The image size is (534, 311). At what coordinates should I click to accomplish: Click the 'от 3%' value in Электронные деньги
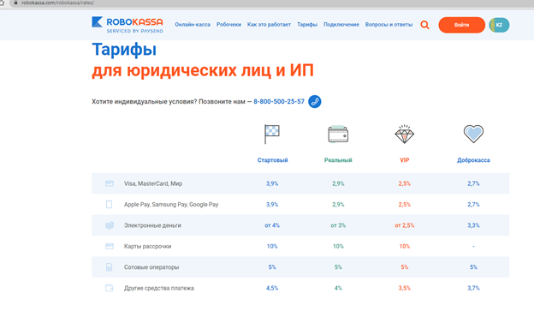[x=338, y=225]
